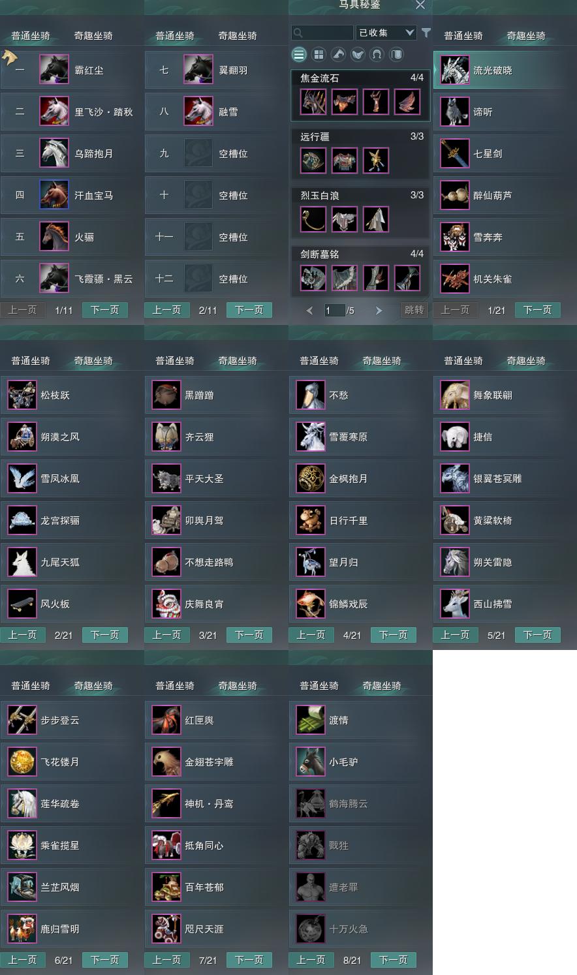The height and width of the screenshot is (975, 577).
Task: Expand the 已收集 collection dropdown
Action: [386, 32]
